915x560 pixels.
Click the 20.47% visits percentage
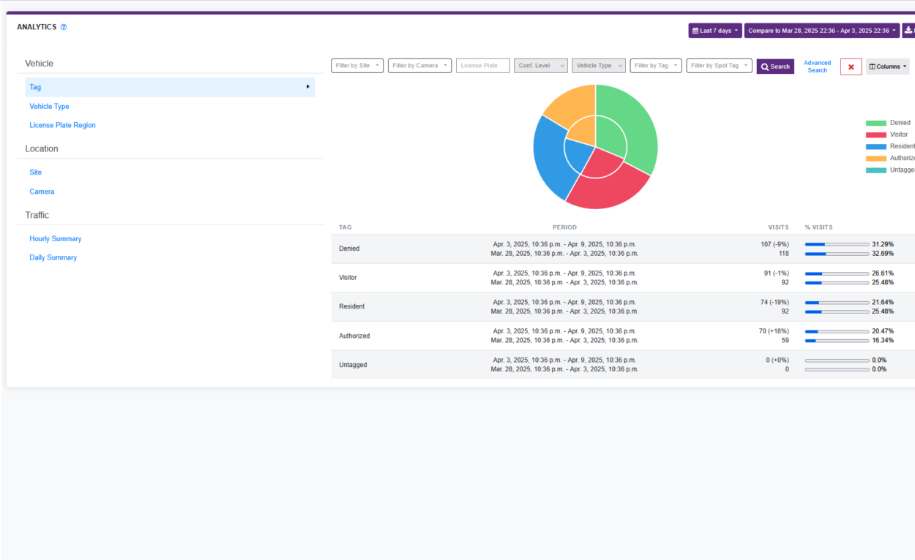(x=883, y=331)
